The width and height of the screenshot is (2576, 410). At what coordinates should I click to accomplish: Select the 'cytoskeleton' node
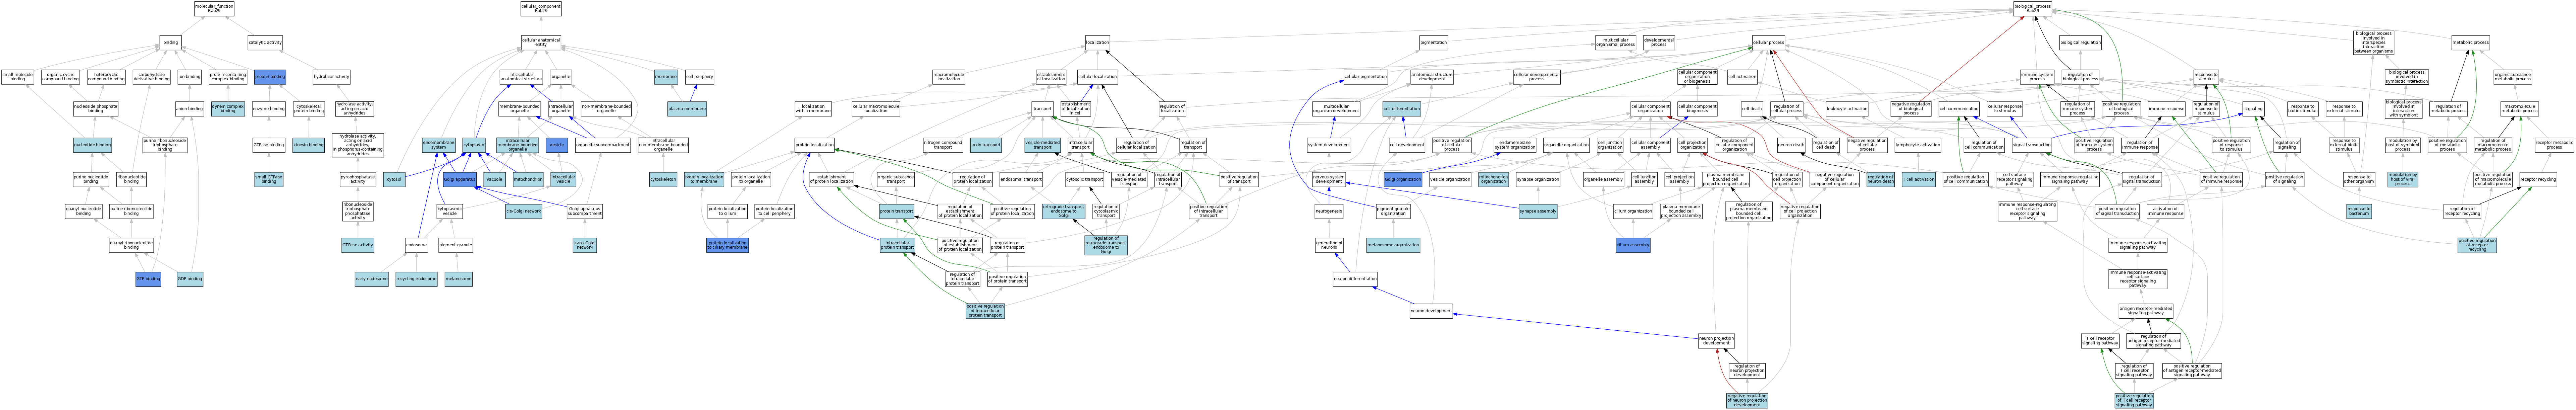tap(663, 179)
